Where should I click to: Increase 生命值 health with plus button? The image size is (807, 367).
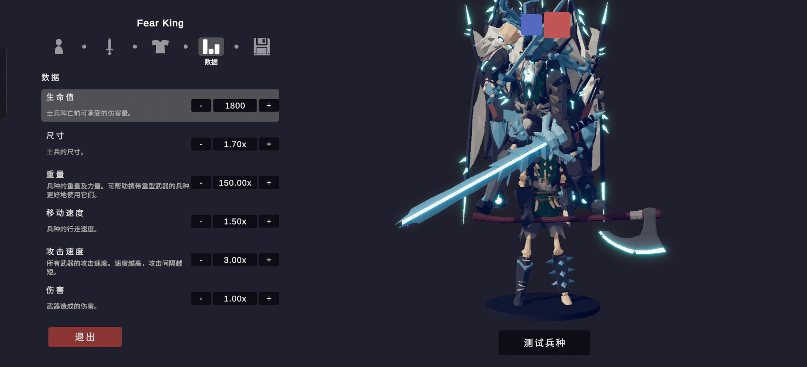pyautogui.click(x=269, y=106)
